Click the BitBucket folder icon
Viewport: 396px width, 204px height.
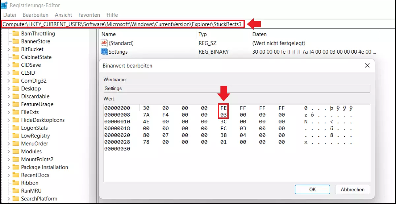pos(16,49)
